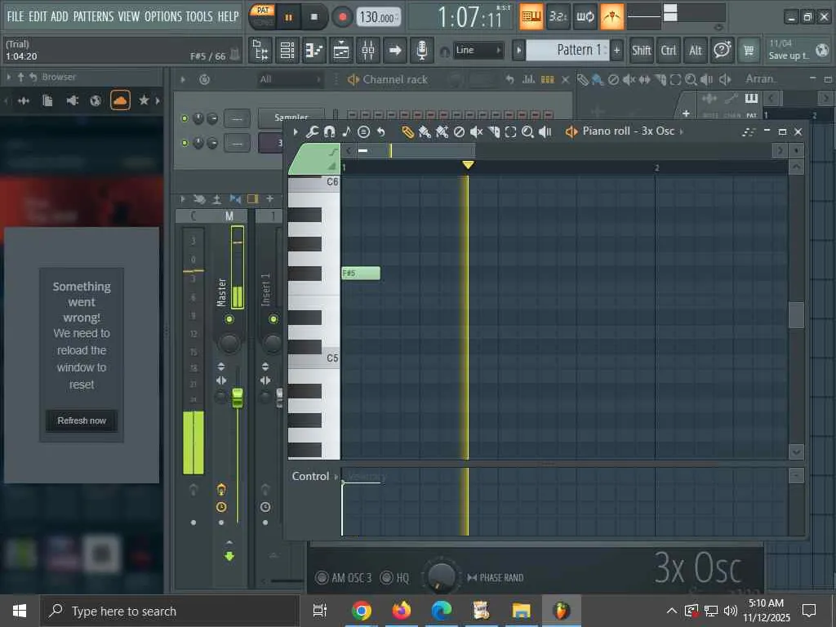
Task: Open browser current project files icon
Action: (x=47, y=100)
